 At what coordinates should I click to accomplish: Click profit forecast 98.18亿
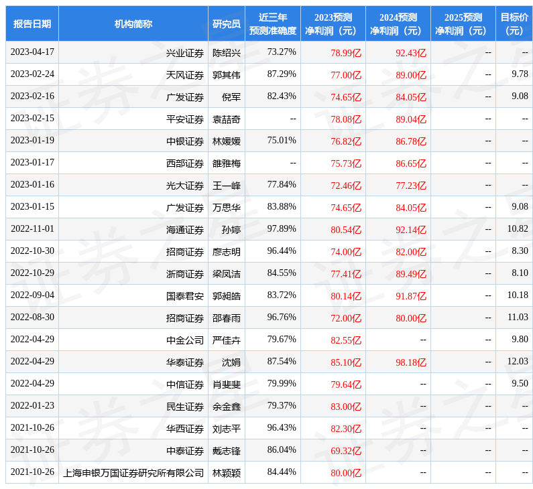click(411, 362)
